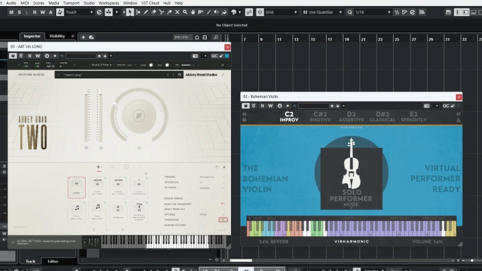This screenshot has height=271, width=482.
Task: Click the iterative quantize icon
Action: (397, 12)
